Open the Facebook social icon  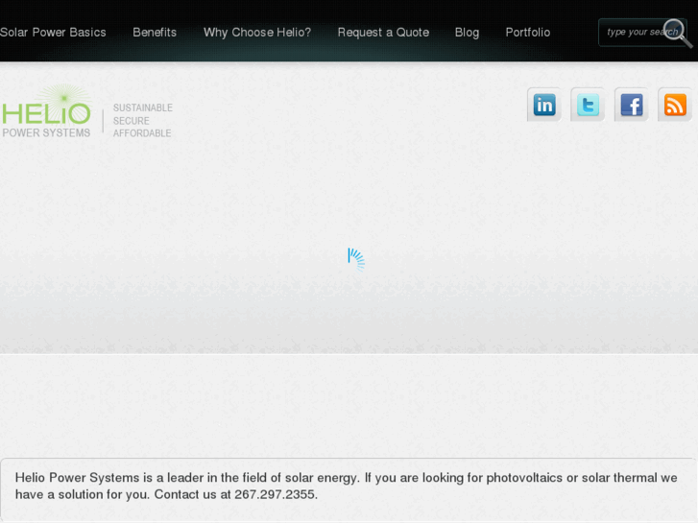point(631,105)
